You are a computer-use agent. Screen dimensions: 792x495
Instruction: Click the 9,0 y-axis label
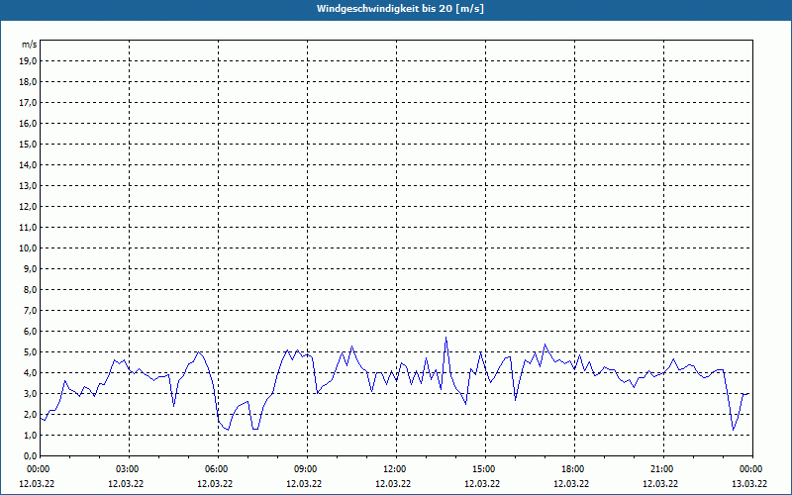(x=31, y=268)
